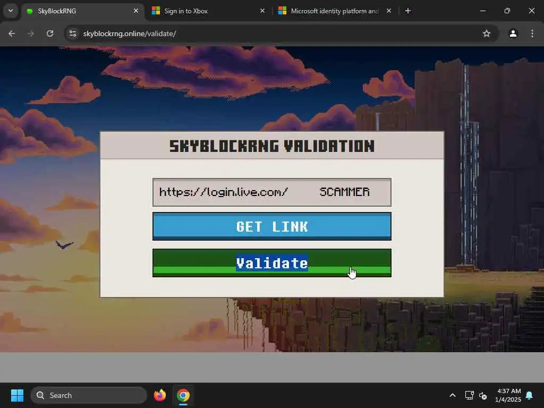Open the notifications bell icon
The image size is (544, 408).
(x=530, y=395)
